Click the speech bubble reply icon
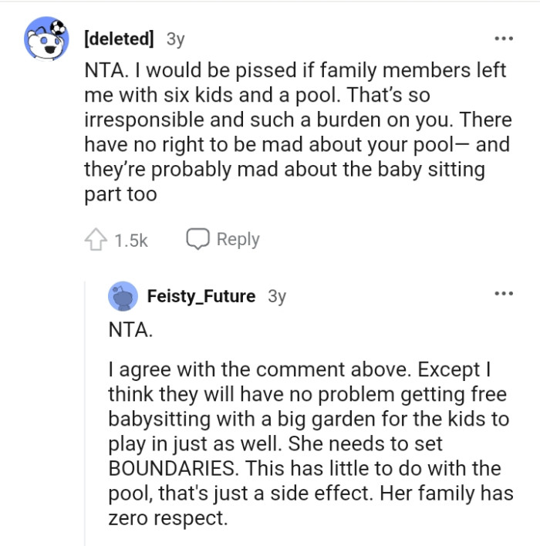540x546 pixels. click(x=198, y=240)
